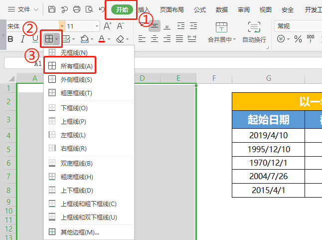Toggle Auto Wrap (自动换行) button
322x240 pixels.
[x=254, y=28]
